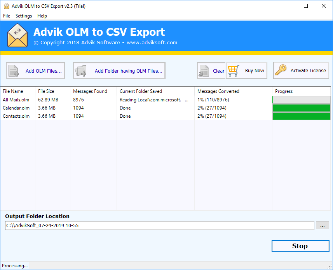Click the Output Folder Location label
The height and width of the screenshot is (270, 333).
(x=37, y=216)
